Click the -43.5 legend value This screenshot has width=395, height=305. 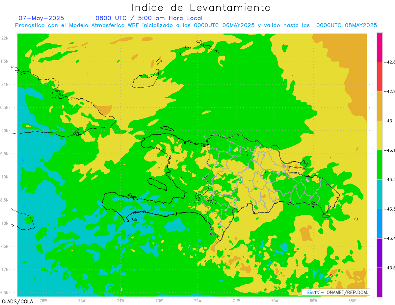tap(390, 268)
